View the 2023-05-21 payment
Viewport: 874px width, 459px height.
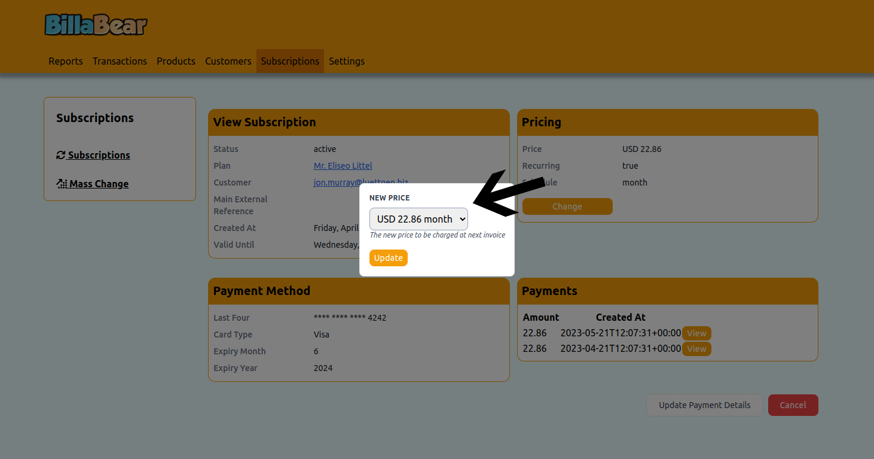[696, 333]
